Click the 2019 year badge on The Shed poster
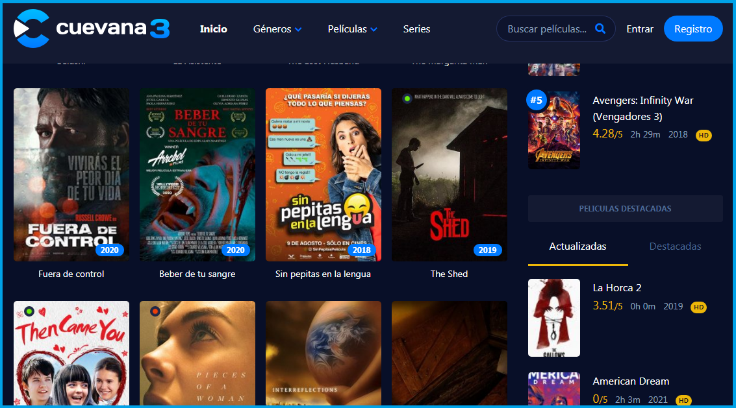The height and width of the screenshot is (408, 736). pos(488,250)
